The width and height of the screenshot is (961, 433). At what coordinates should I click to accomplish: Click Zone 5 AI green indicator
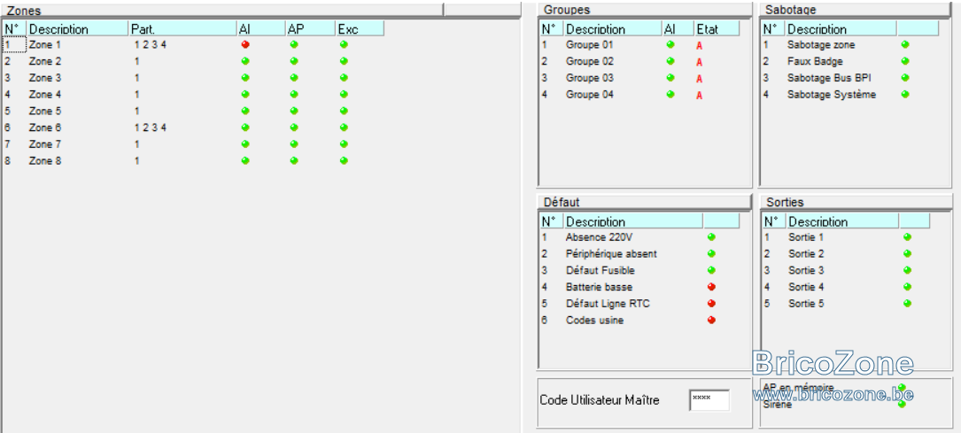tap(245, 111)
